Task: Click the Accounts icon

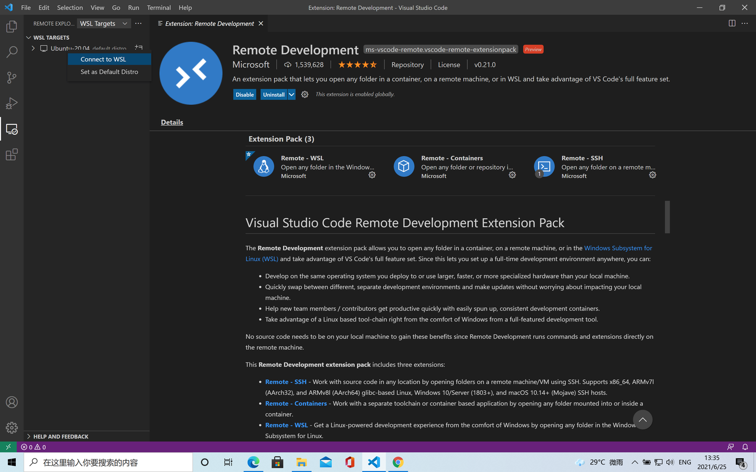Action: click(12, 402)
